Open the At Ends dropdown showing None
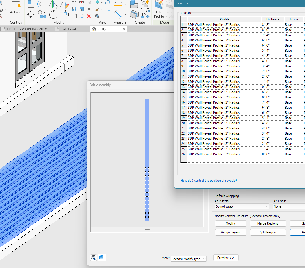The width and height of the screenshot is (305, 268). (289, 206)
